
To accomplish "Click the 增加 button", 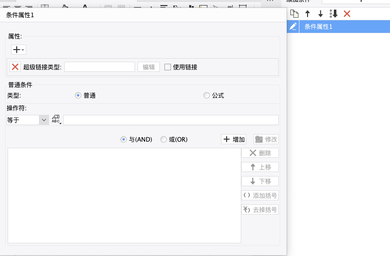I will pos(234,139).
